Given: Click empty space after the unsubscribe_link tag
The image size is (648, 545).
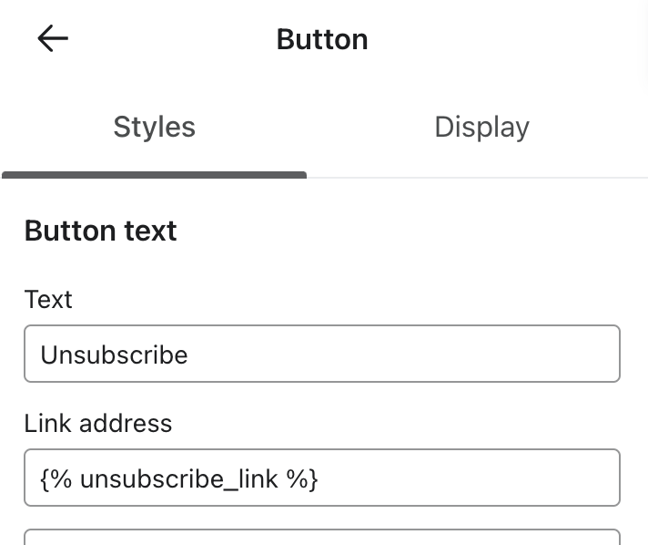Looking at the screenshot, I should click(464, 478).
